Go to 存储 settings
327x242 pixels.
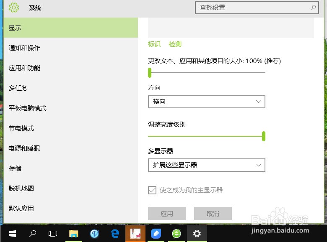[71, 168]
